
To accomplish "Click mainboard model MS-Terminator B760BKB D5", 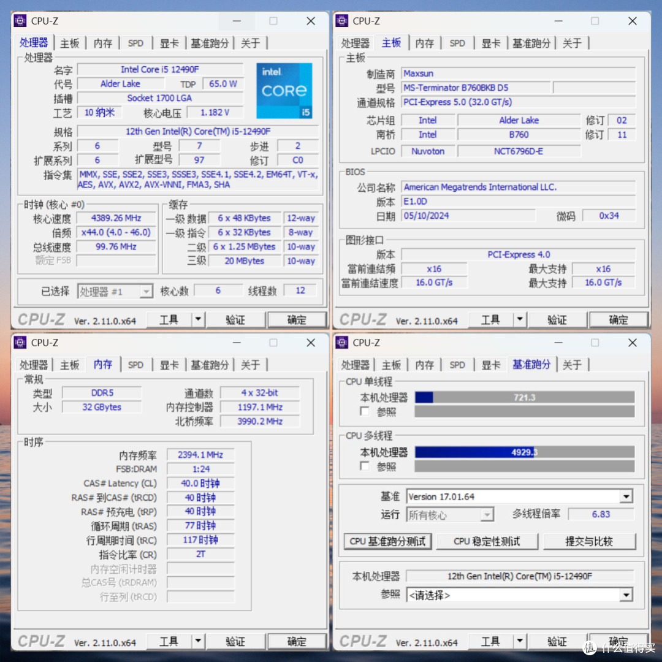I will coord(476,88).
